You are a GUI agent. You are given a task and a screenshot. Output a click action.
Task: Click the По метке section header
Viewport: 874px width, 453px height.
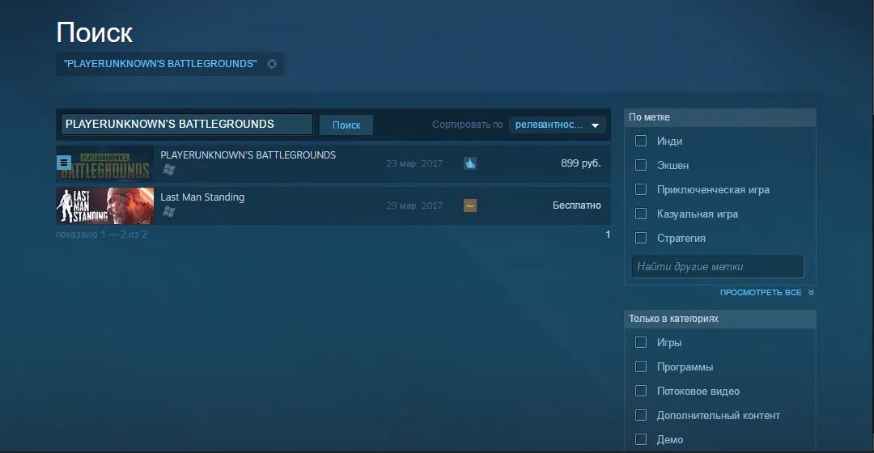point(720,117)
